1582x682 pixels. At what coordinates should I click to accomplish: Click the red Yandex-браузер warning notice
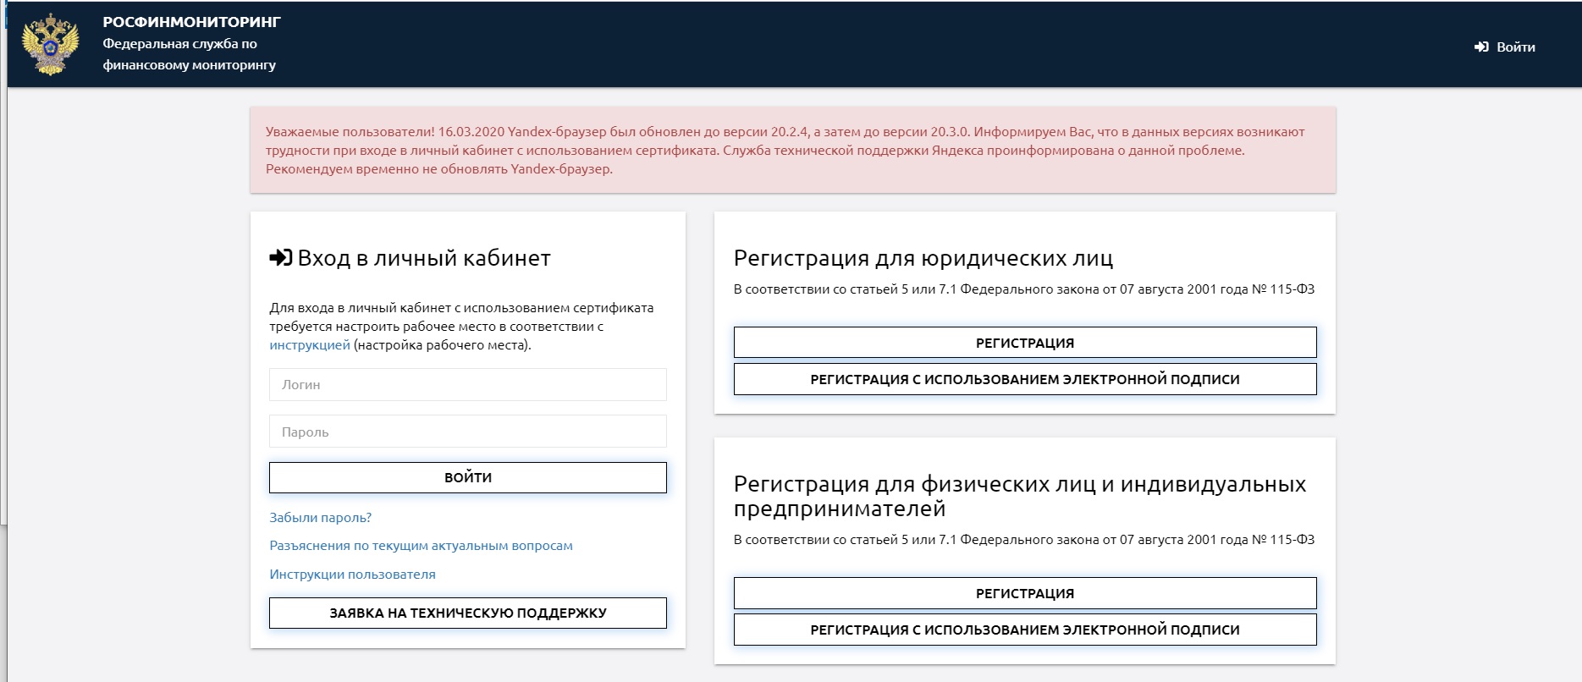793,150
